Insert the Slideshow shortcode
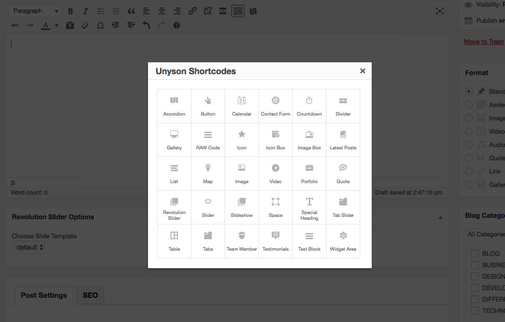 tap(242, 207)
